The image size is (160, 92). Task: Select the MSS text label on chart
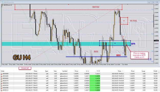[x=118, y=55]
